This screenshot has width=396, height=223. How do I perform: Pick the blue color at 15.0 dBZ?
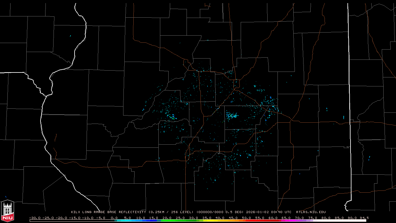coord(154,221)
